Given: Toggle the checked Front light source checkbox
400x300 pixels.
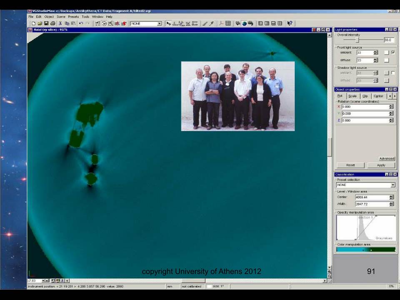Looking at the screenshot, I should 393,52.
